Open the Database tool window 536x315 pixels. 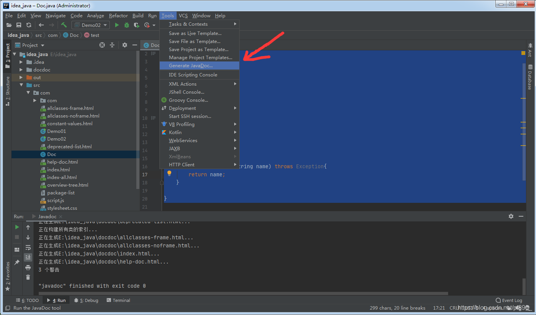(530, 77)
